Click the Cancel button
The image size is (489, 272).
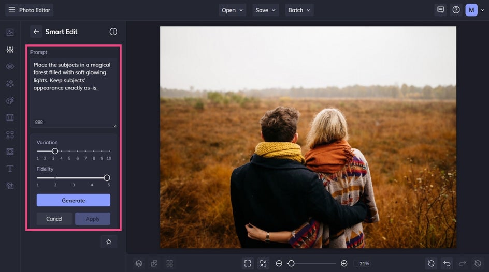coord(54,219)
